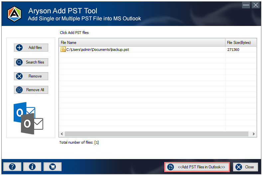
Task: Click the Total number of files text
Action: pyautogui.click(x=79, y=142)
